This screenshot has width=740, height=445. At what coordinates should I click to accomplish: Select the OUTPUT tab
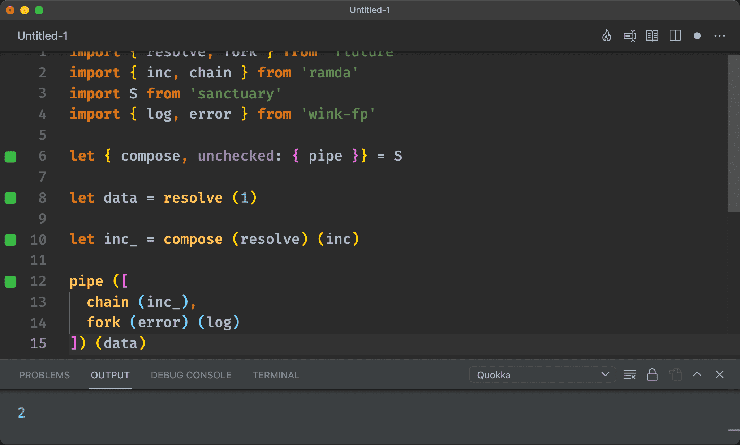[110, 375]
